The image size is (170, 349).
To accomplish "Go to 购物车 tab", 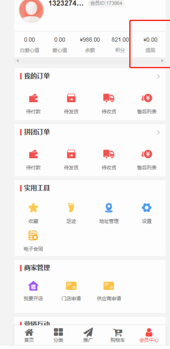I will coord(117,336).
